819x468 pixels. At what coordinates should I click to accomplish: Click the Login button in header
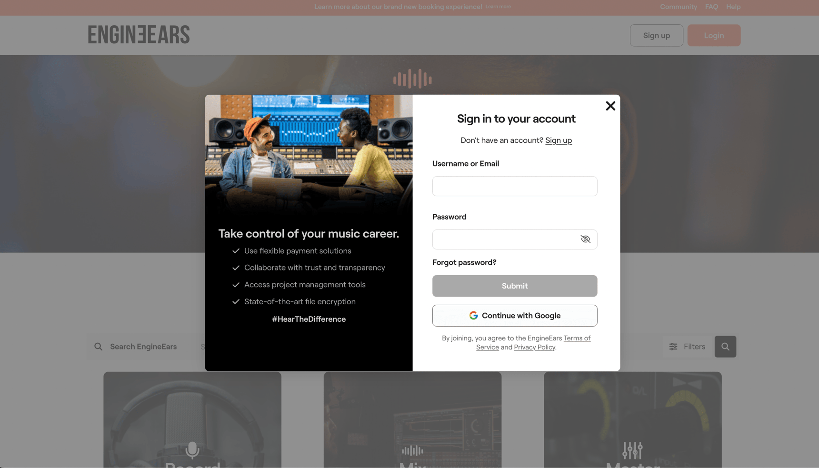click(x=713, y=35)
